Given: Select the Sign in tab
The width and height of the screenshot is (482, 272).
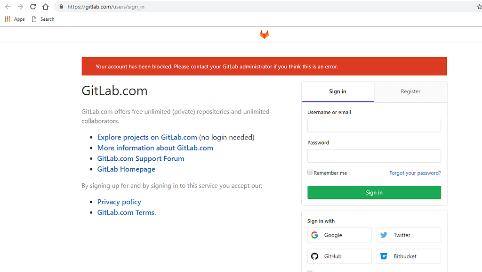Looking at the screenshot, I should pyautogui.click(x=337, y=91).
